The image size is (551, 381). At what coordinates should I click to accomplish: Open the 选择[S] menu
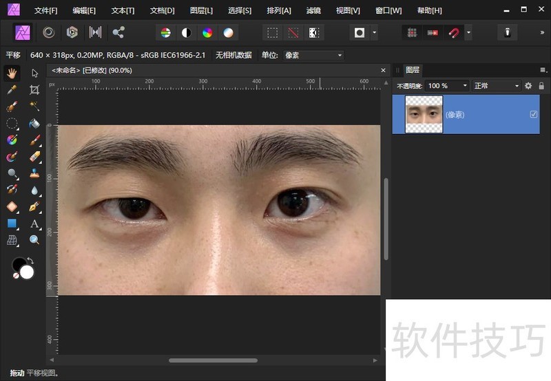point(240,10)
